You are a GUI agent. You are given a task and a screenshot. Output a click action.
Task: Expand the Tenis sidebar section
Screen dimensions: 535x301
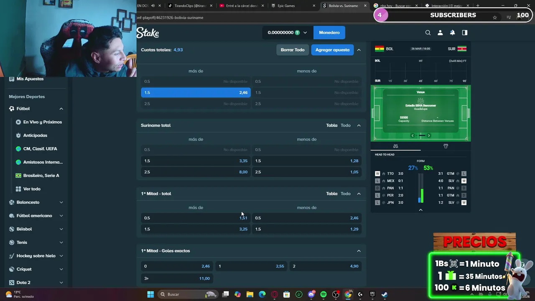pyautogui.click(x=61, y=242)
